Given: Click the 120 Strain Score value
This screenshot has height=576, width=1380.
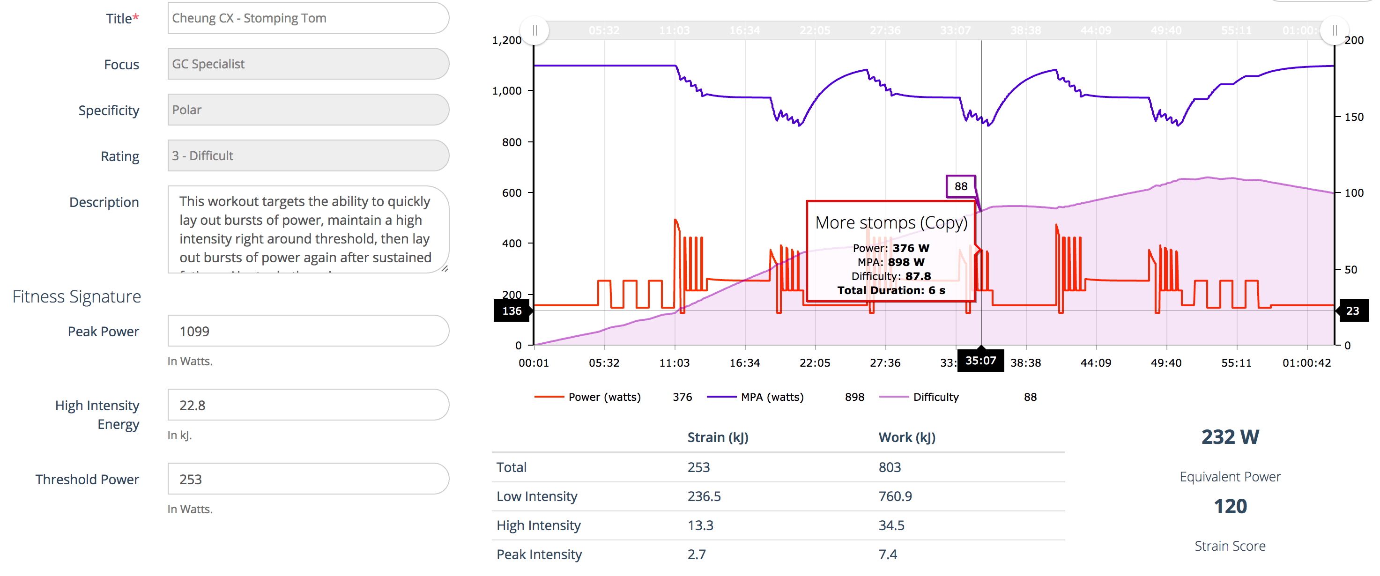Looking at the screenshot, I should (x=1230, y=506).
